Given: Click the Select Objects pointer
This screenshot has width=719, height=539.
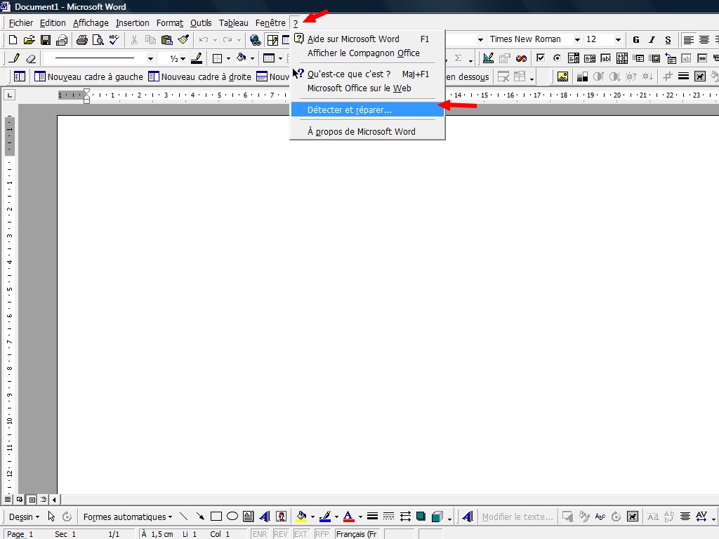Looking at the screenshot, I should tap(51, 517).
